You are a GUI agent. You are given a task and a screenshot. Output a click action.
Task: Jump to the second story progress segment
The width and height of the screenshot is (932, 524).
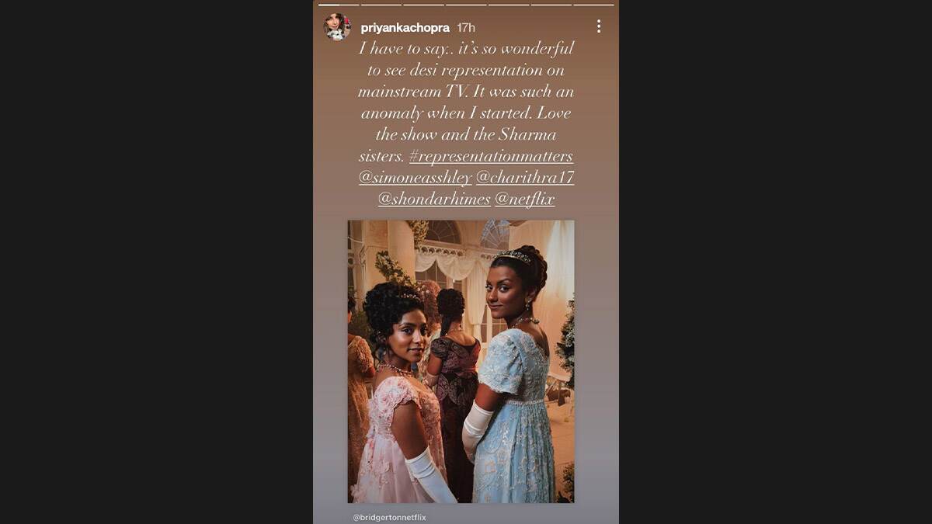point(381,5)
